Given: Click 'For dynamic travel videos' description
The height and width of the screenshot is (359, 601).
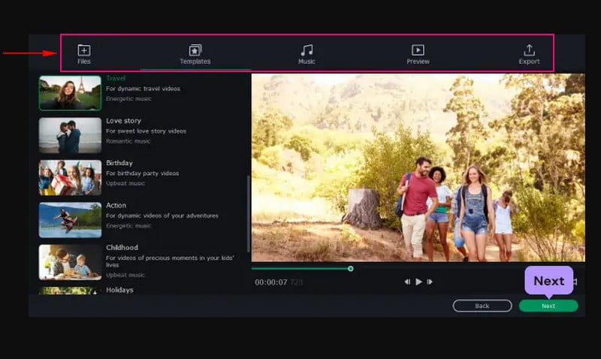Looking at the screenshot, I should [143, 89].
